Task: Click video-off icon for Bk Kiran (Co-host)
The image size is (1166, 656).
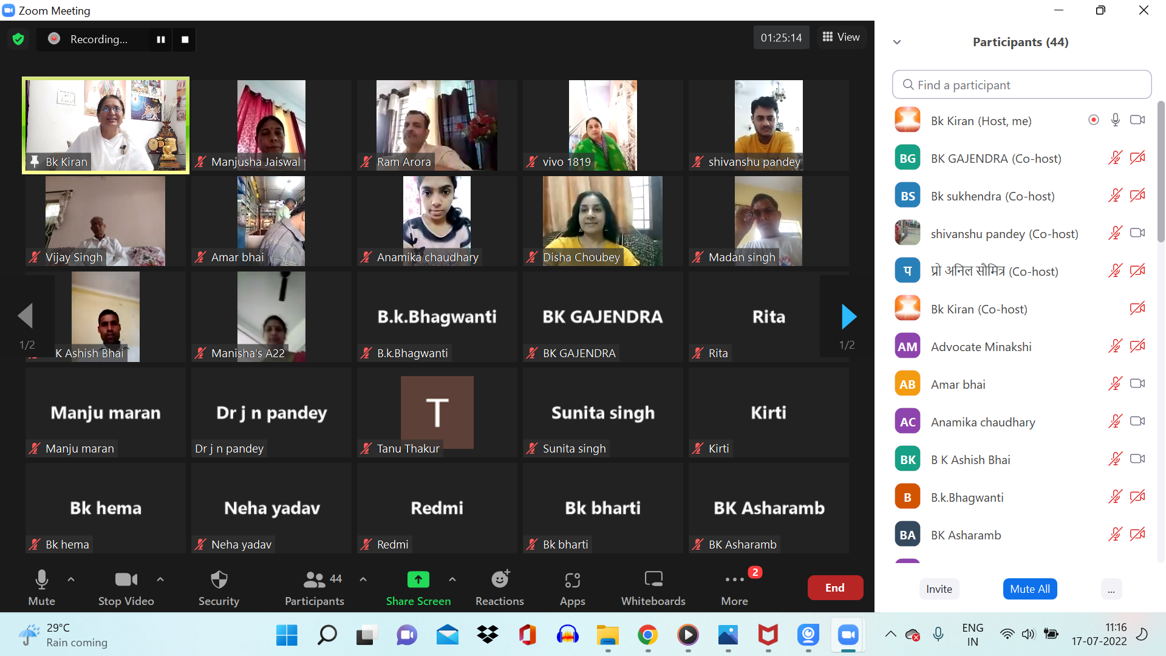Action: coord(1137,309)
